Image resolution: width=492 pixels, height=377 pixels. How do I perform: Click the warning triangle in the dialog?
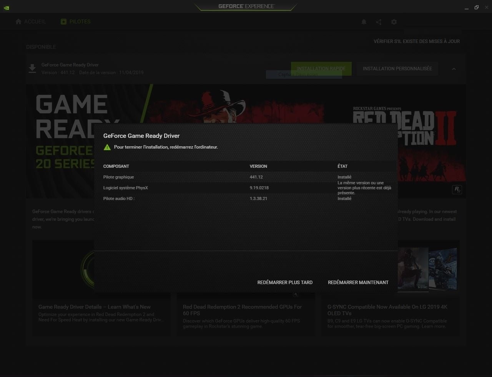pos(107,147)
